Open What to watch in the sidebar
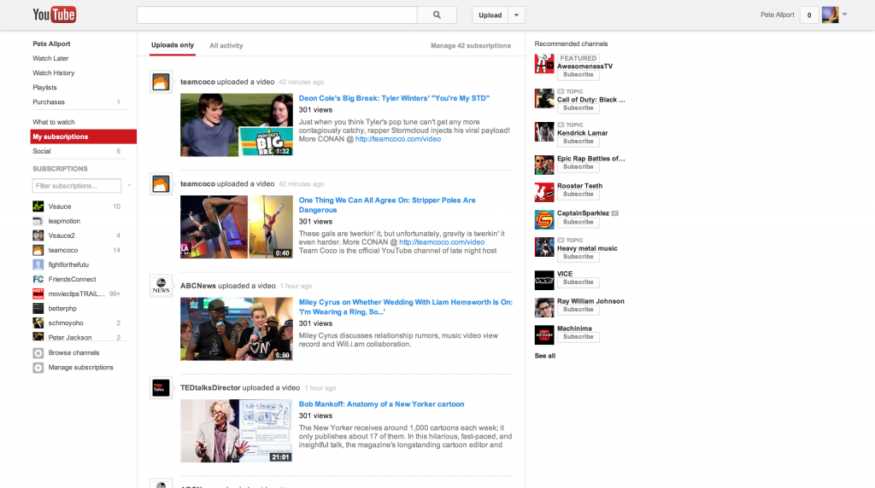Screen dimensions: 875x488 tap(54, 122)
